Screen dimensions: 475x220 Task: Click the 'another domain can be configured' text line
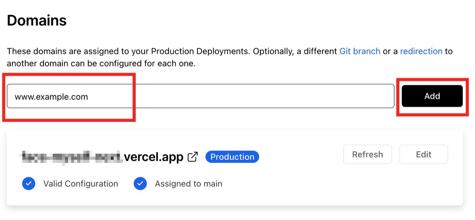pos(101,63)
